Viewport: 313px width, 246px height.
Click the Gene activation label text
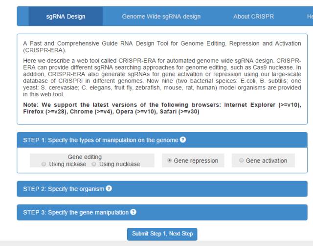(x=267, y=160)
